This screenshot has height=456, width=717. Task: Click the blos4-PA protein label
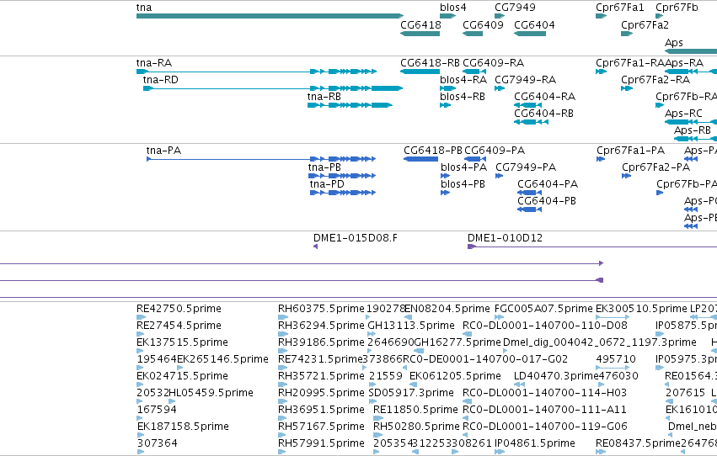point(463,167)
